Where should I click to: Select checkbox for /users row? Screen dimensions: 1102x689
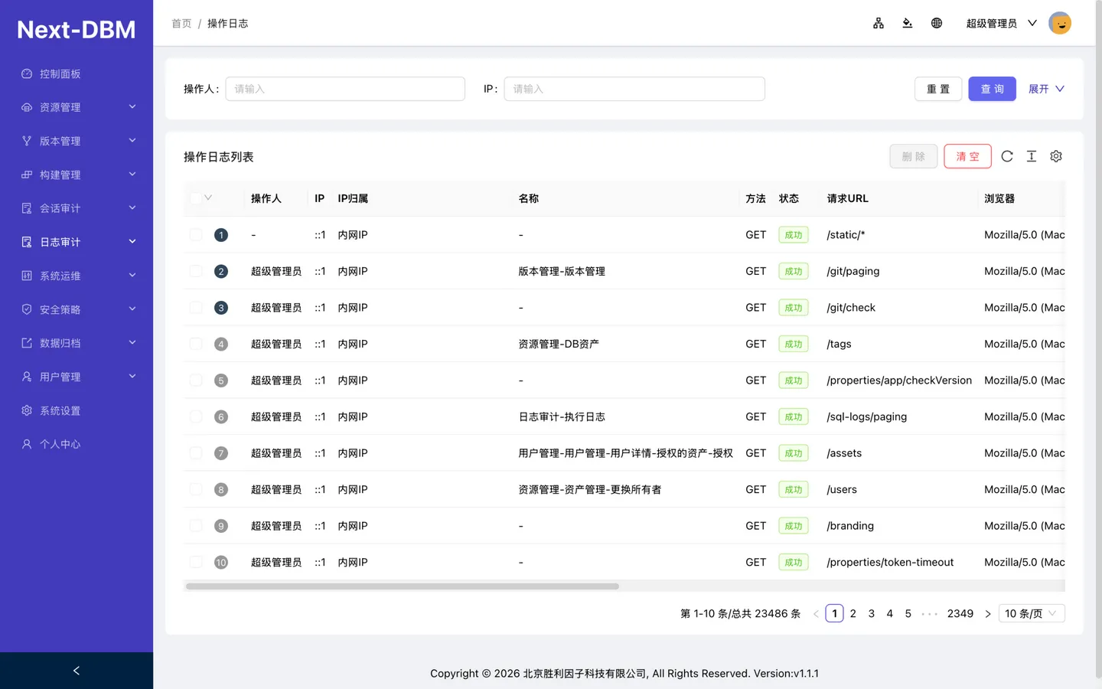pos(196,489)
